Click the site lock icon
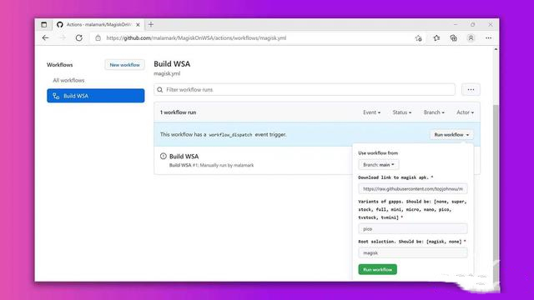 pyautogui.click(x=98, y=38)
